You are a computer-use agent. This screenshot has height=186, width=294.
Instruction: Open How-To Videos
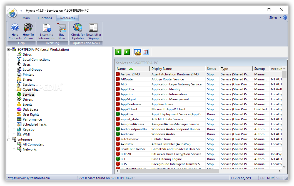(28, 31)
